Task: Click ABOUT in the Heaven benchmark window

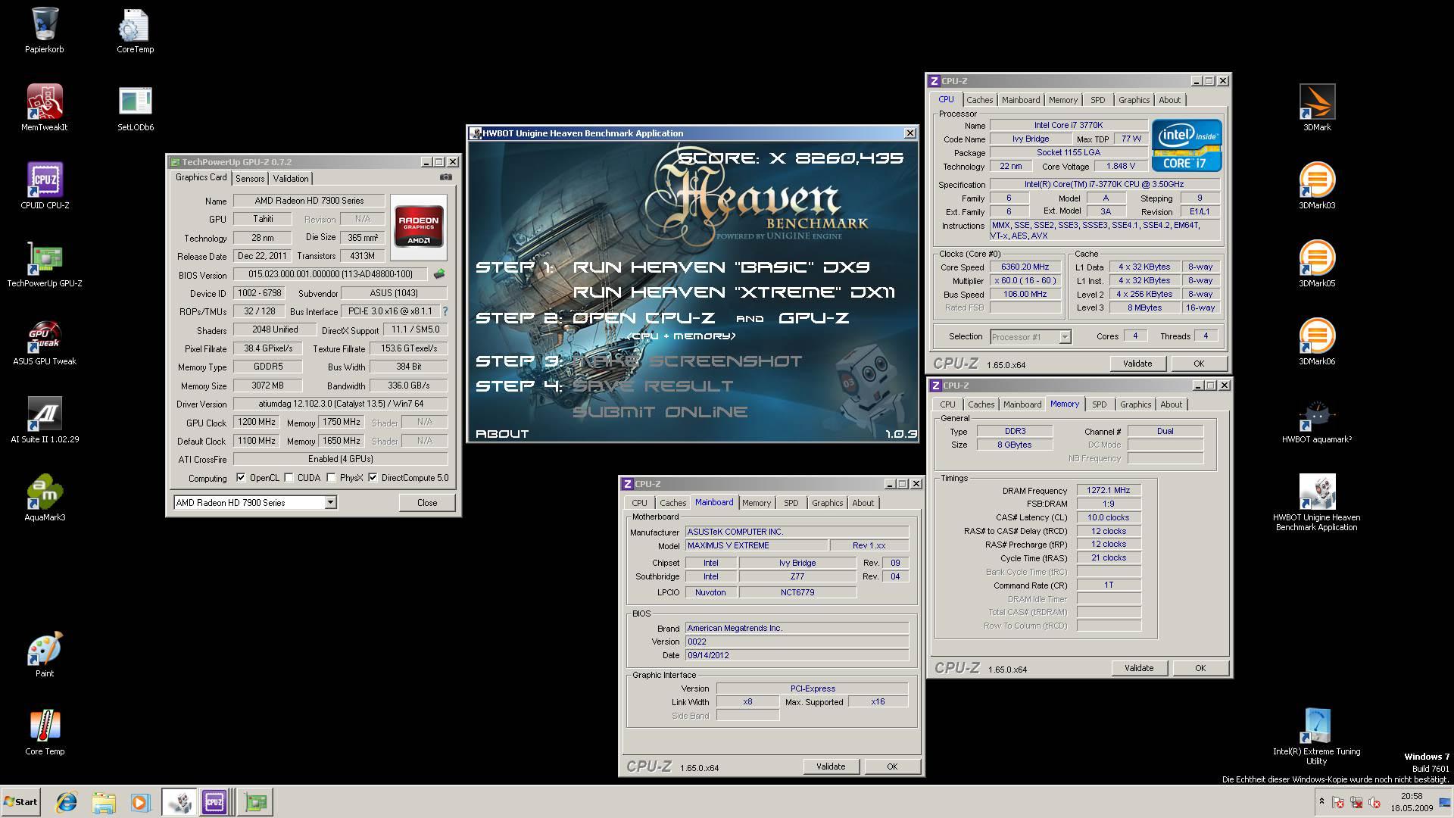Action: click(502, 433)
